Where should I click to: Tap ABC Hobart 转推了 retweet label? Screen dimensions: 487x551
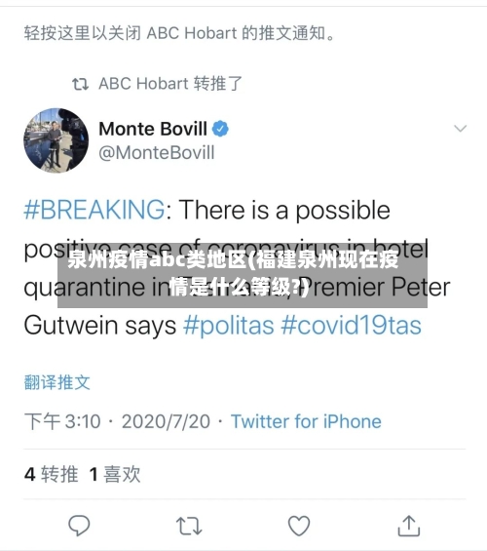170,84
